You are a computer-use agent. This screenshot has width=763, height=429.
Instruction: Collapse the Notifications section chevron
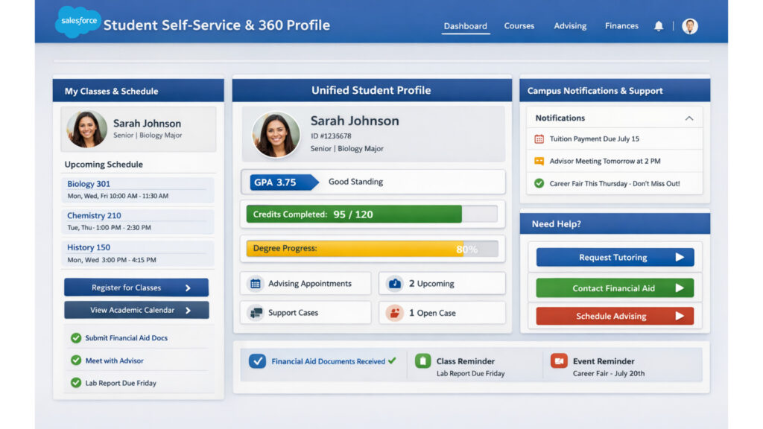[689, 118]
